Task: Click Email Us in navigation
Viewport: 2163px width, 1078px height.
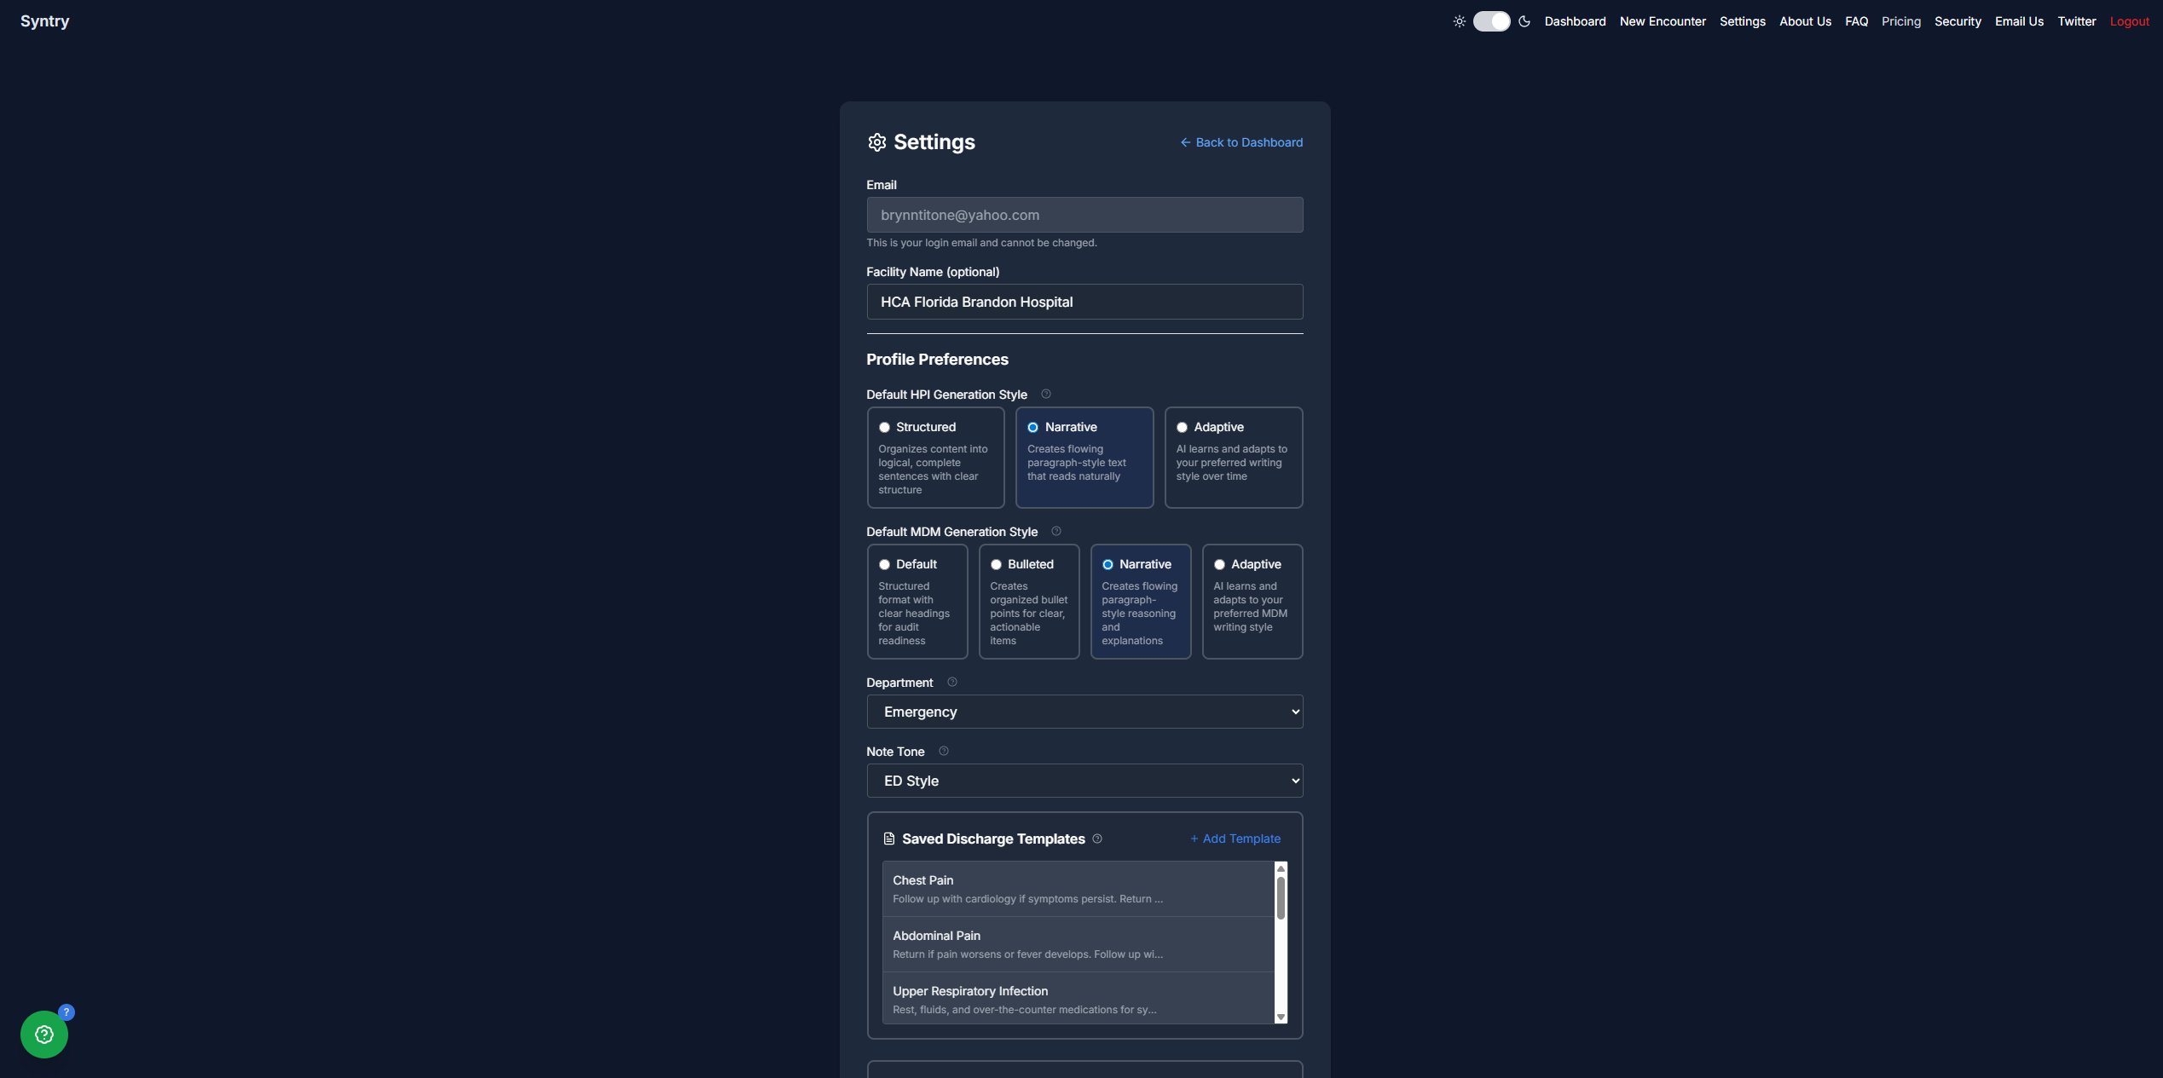Action: pyautogui.click(x=2019, y=21)
